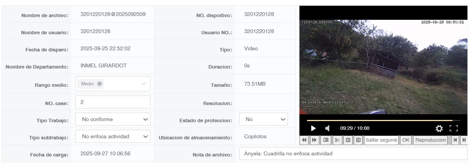Play the video
Image resolution: width=469 pixels, height=166 pixels.
pos(313,128)
